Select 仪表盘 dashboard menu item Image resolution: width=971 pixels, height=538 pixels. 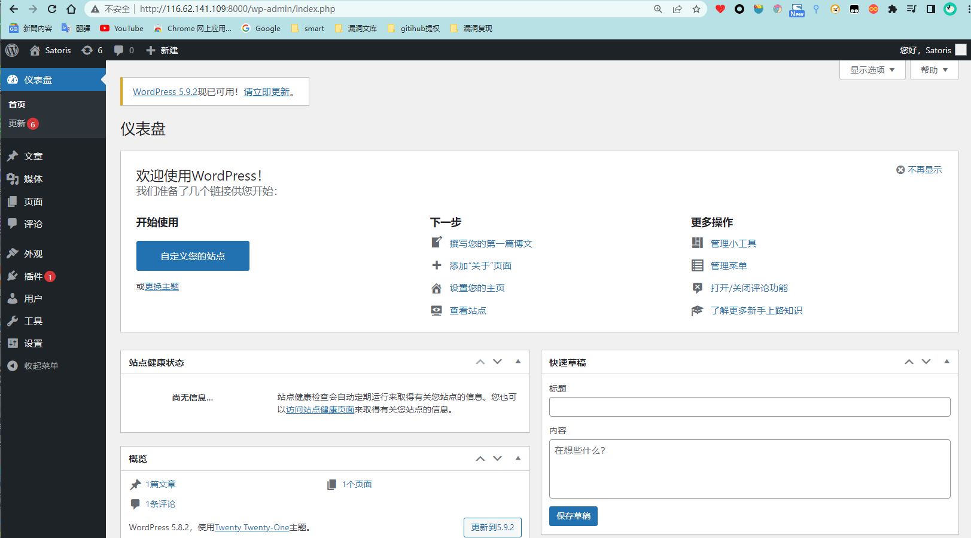(53, 80)
